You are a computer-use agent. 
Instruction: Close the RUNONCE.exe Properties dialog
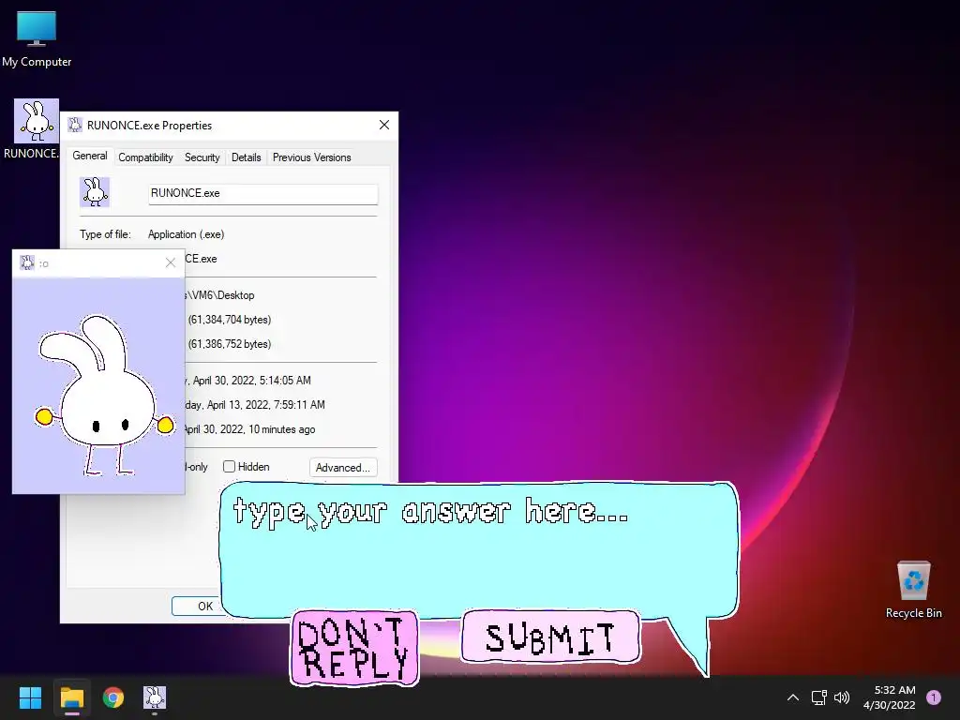click(383, 125)
